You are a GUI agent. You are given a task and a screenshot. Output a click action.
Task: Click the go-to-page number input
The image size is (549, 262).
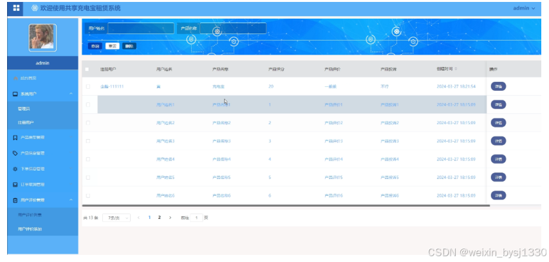196,218
